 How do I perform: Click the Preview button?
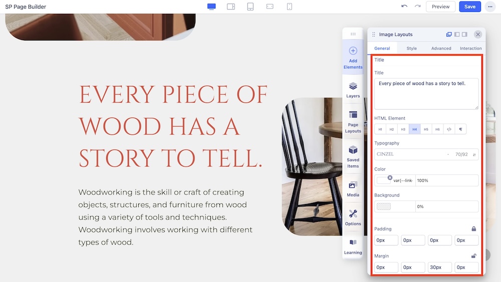point(440,6)
